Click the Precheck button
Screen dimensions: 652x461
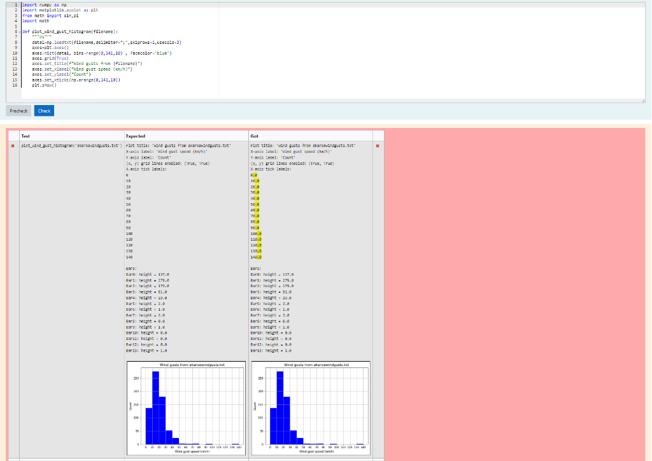(x=18, y=111)
